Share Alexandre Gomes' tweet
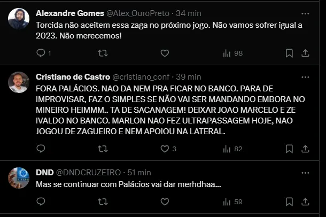The width and height of the screenshot is (326, 217). 305,53
